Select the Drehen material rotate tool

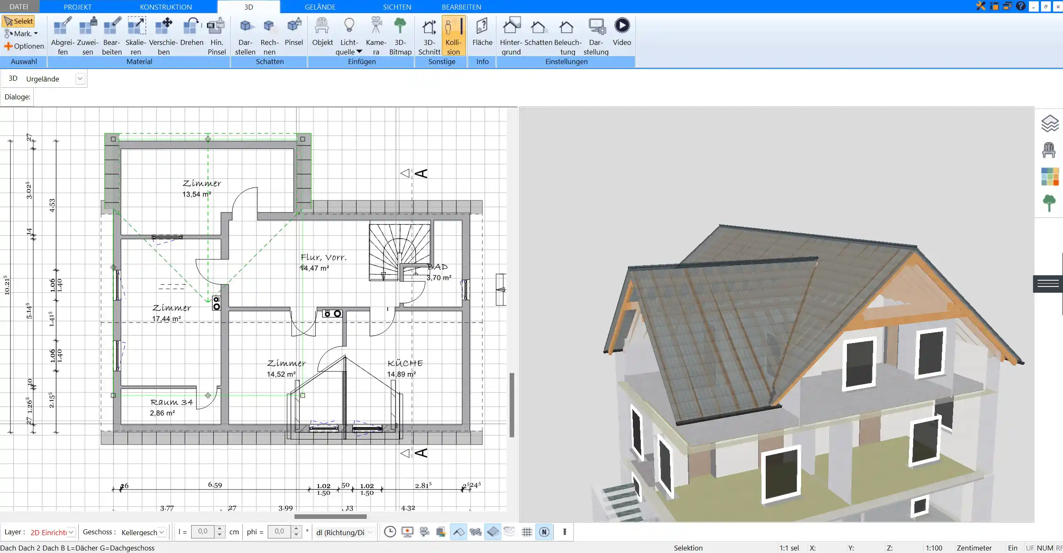pyautogui.click(x=192, y=32)
